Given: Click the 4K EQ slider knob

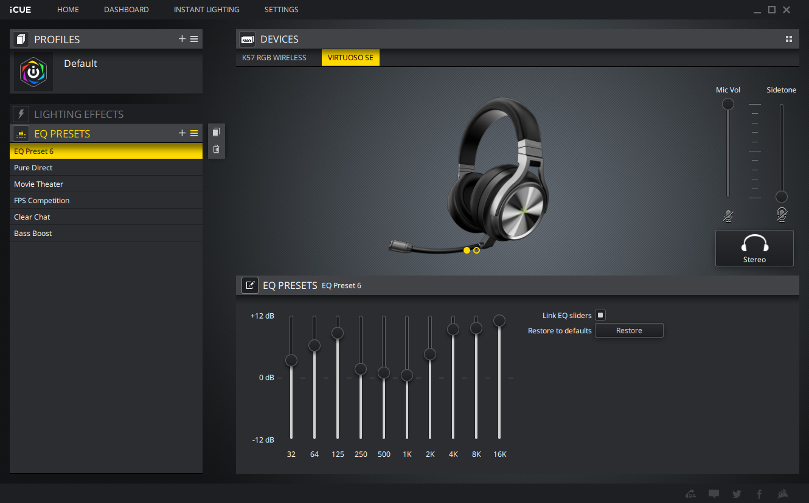Looking at the screenshot, I should click(x=453, y=329).
